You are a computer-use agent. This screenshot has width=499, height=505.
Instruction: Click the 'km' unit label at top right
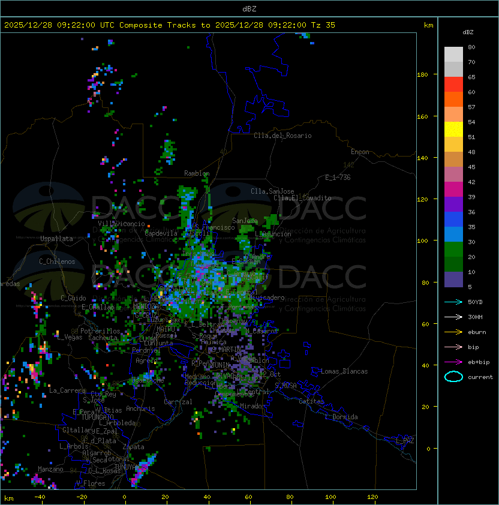(x=428, y=25)
